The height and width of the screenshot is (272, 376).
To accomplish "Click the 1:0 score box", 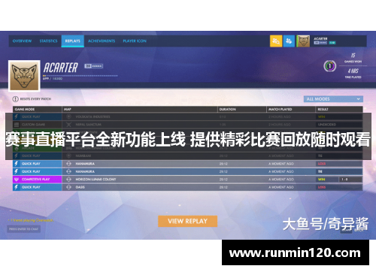I will 350,180.
